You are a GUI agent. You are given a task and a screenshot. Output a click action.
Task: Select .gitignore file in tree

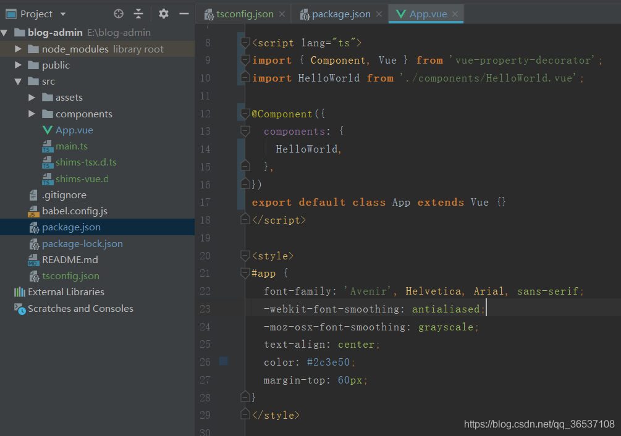pos(64,195)
